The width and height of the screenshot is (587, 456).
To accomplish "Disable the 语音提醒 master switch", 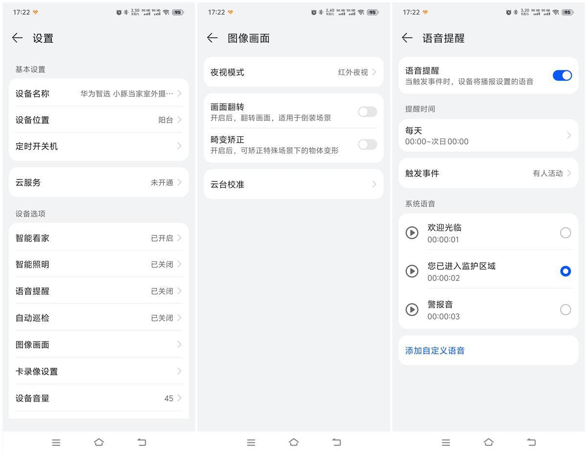I will click(x=562, y=75).
